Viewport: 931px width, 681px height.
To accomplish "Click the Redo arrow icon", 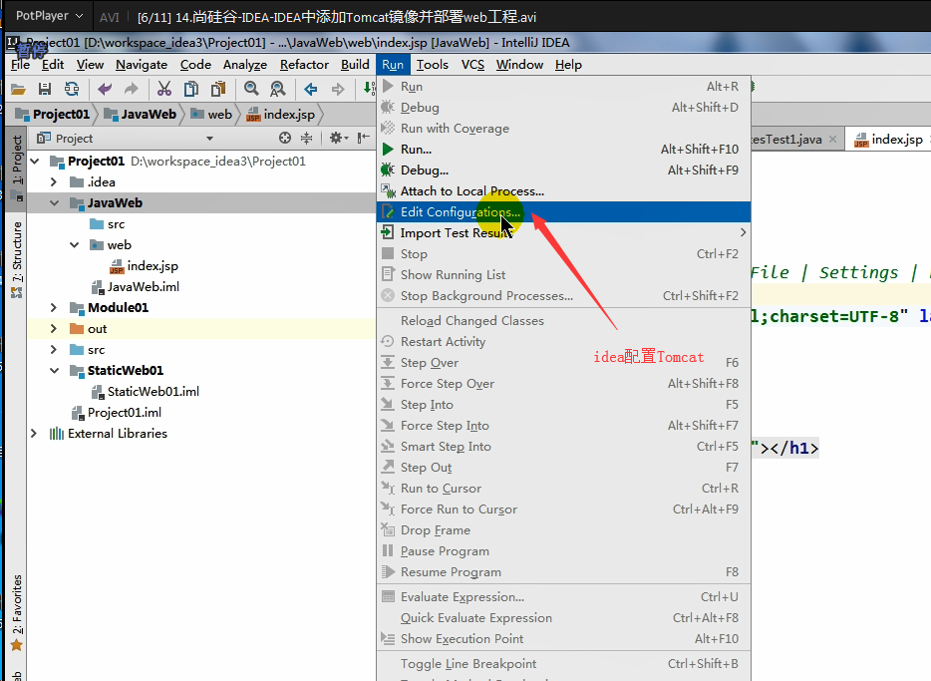I will pos(131,89).
